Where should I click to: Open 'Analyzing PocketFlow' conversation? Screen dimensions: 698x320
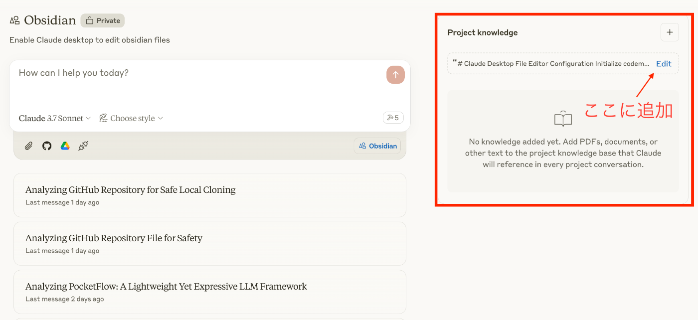210,292
